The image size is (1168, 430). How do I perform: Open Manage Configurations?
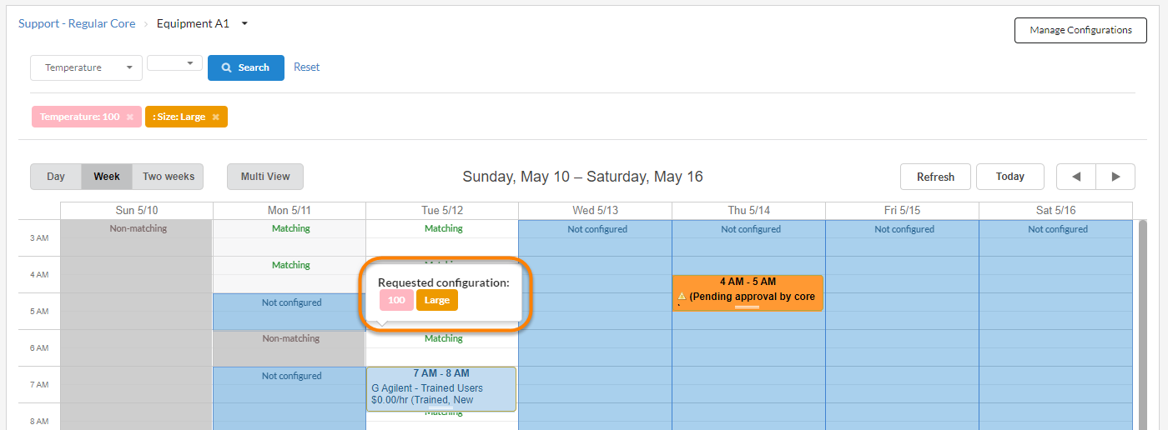click(x=1080, y=30)
